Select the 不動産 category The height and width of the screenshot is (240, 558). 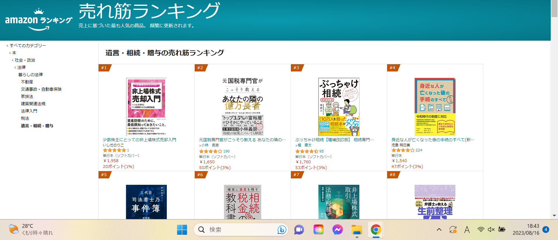coord(27,82)
